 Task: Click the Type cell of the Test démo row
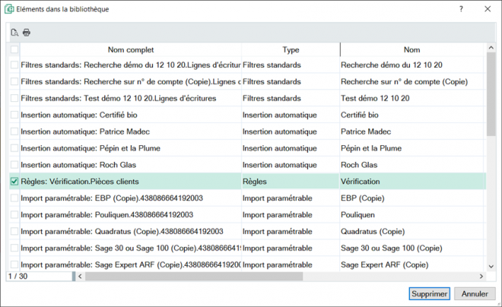(291, 98)
